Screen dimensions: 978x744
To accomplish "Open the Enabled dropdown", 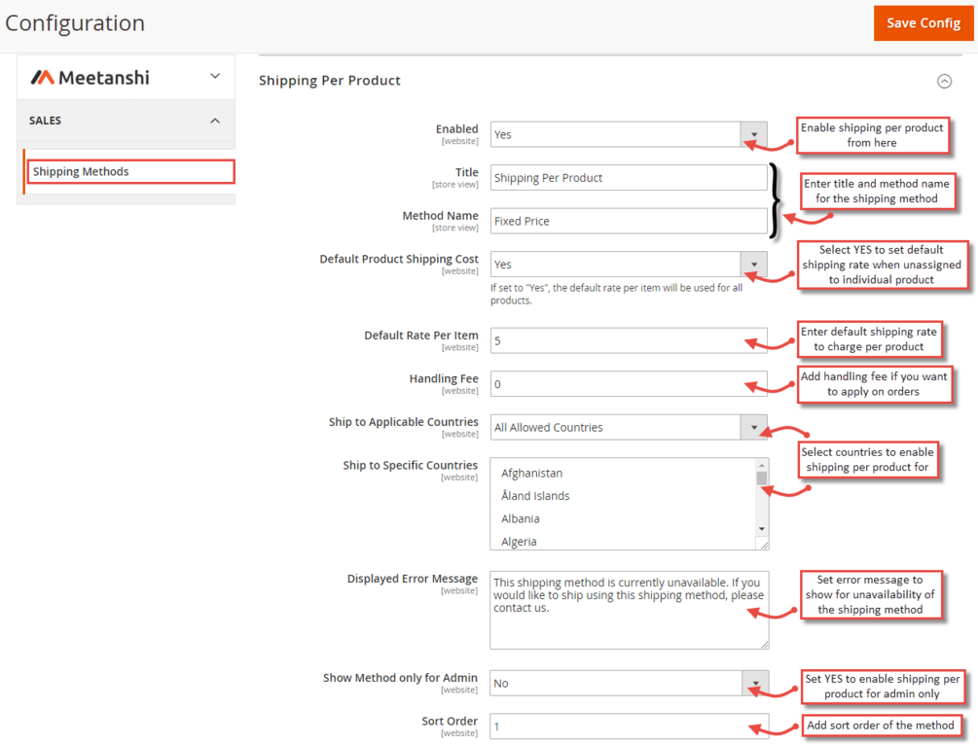I will 629,134.
